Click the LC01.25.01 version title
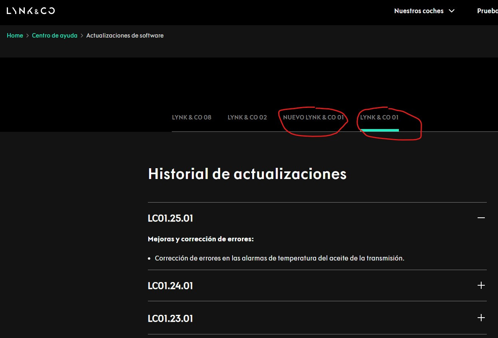The height and width of the screenshot is (338, 498). [170, 219]
